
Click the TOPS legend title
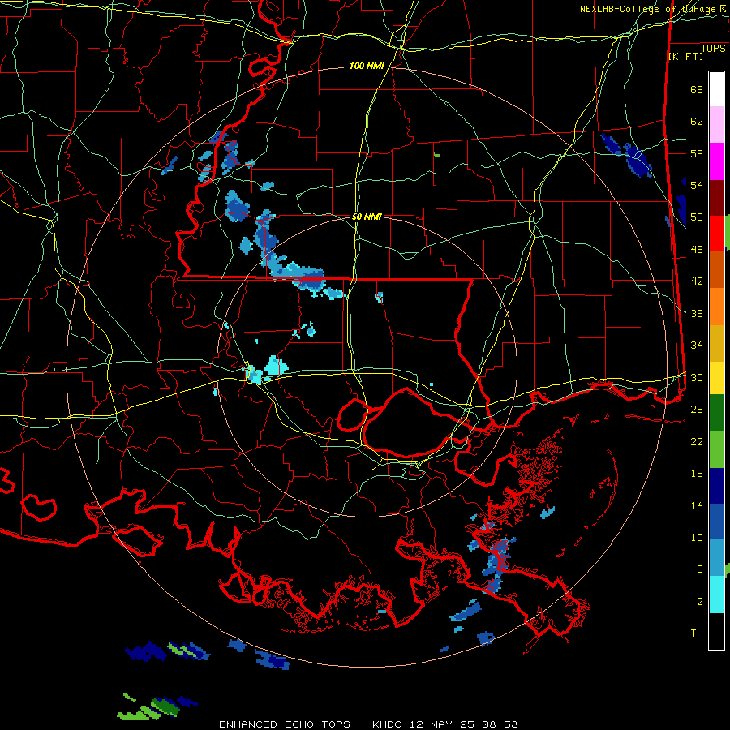[x=713, y=48]
